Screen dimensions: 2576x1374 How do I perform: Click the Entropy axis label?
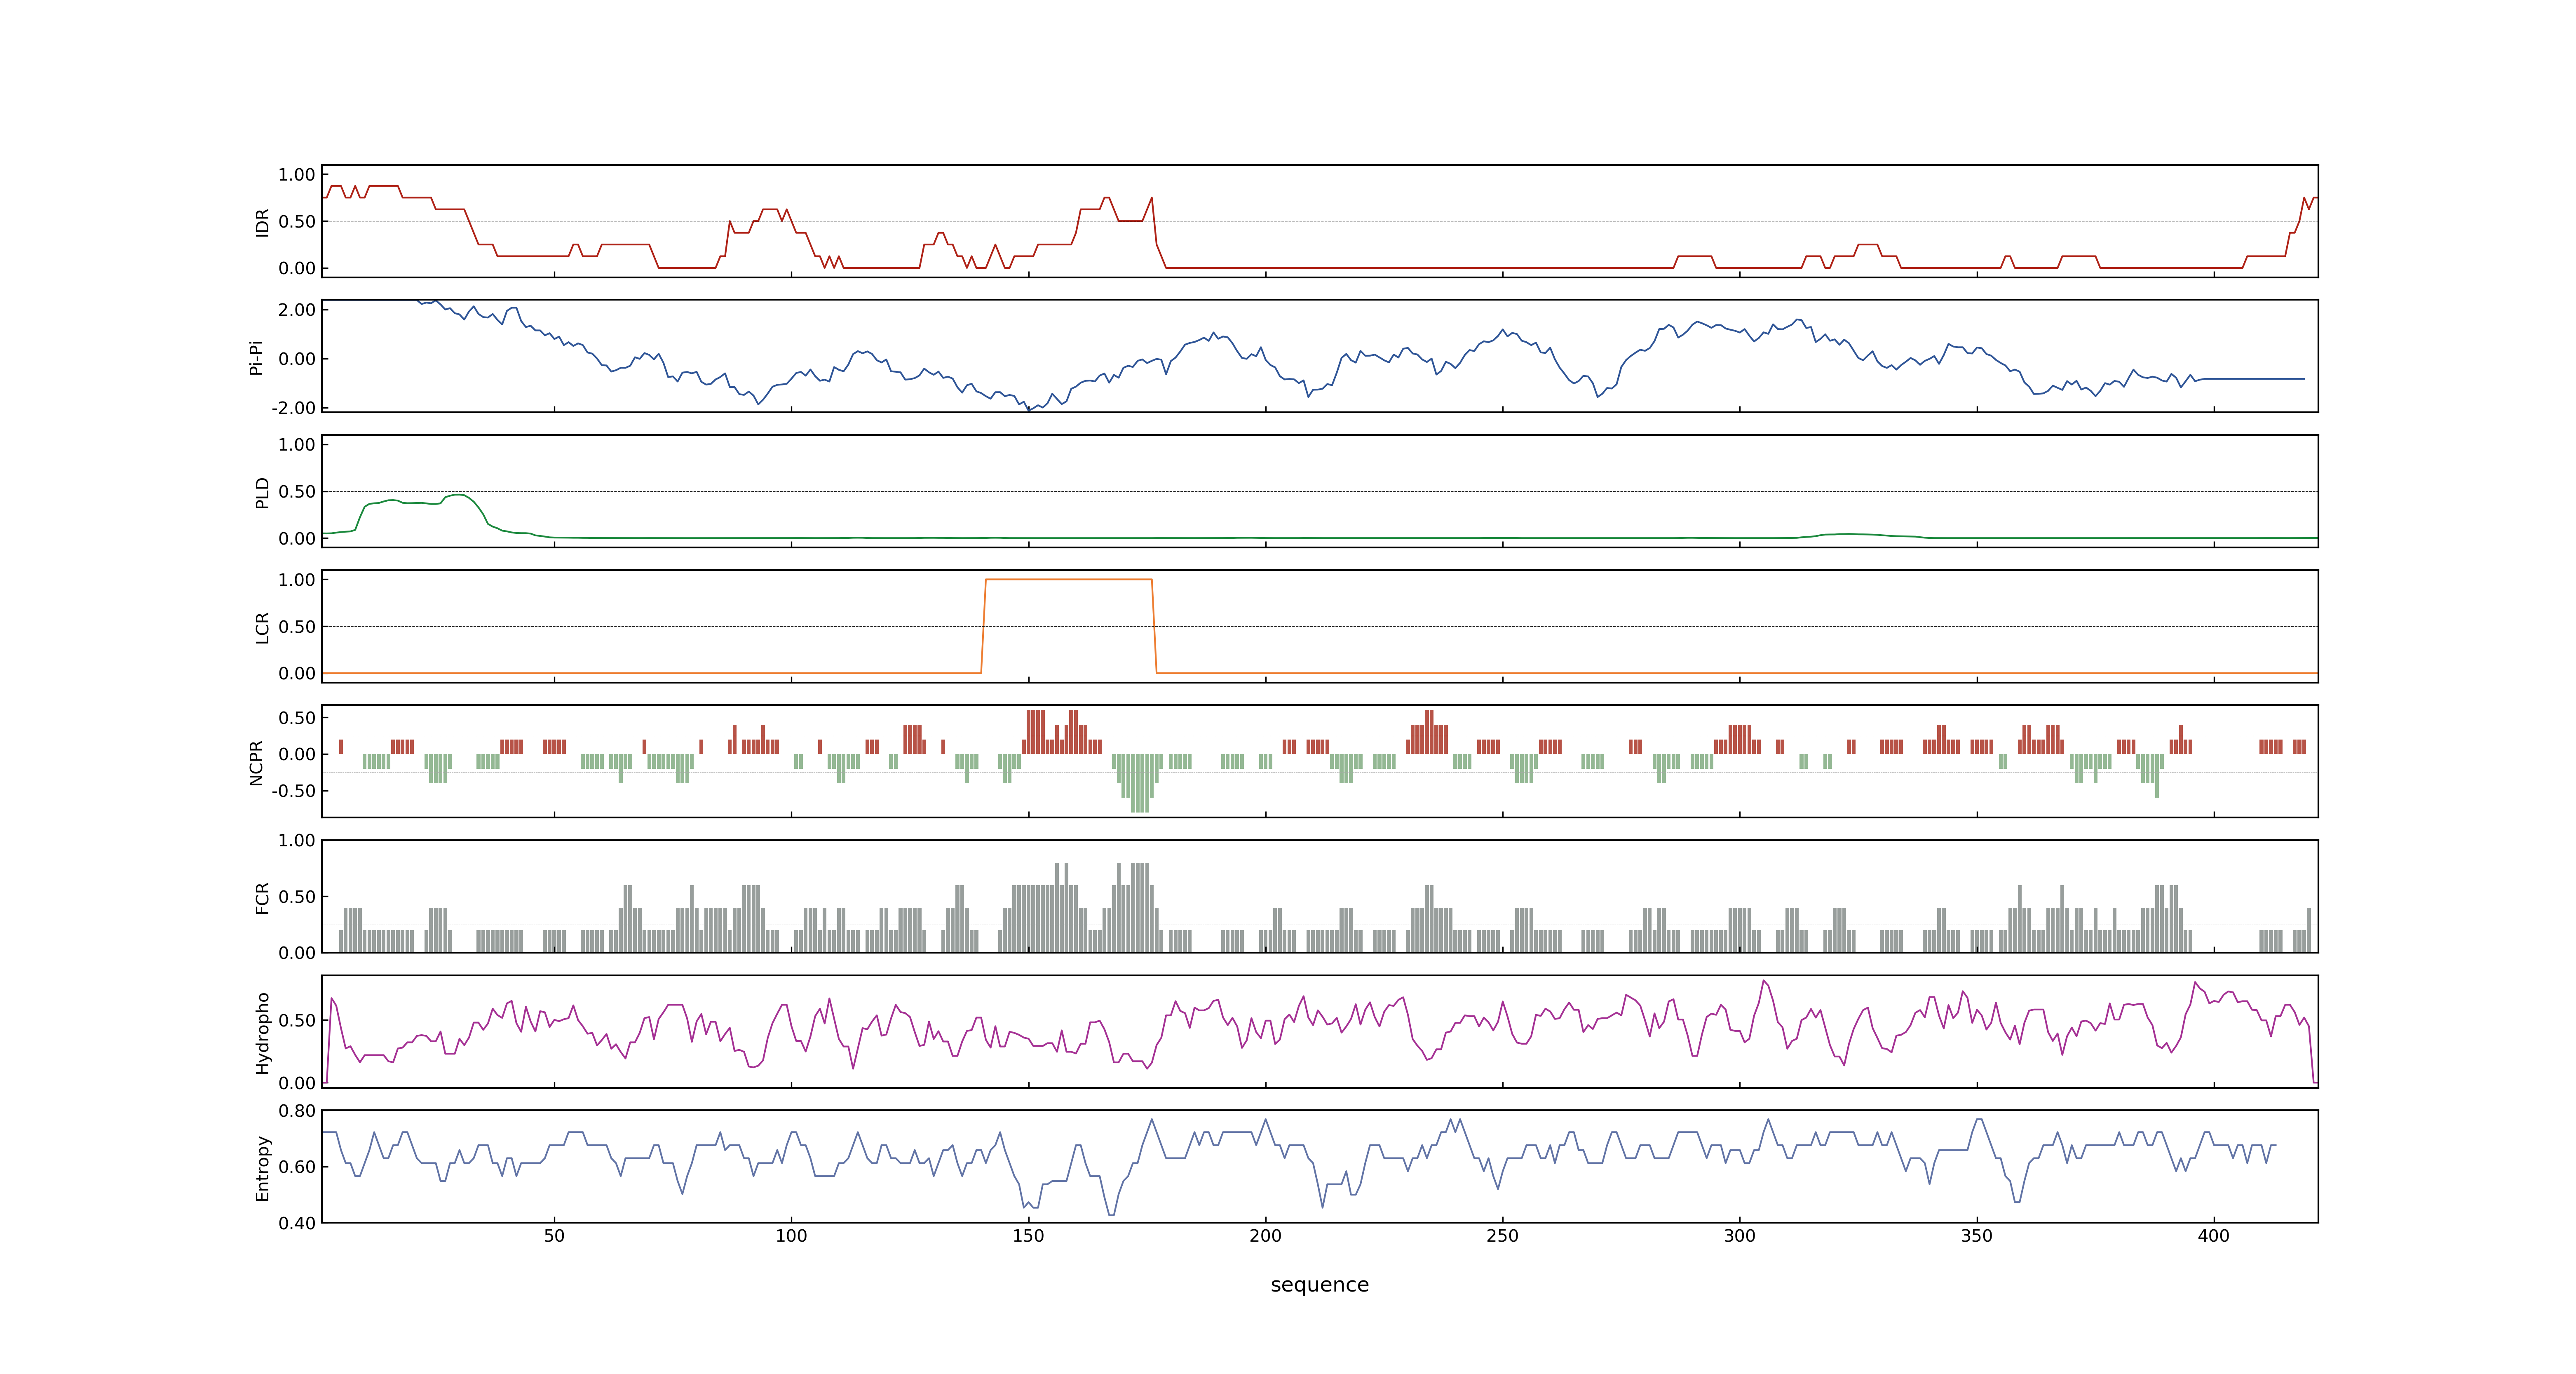coord(262,1168)
